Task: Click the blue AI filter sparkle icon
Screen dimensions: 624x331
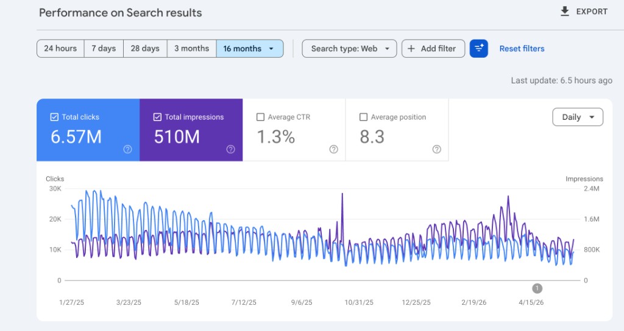Action: click(479, 49)
